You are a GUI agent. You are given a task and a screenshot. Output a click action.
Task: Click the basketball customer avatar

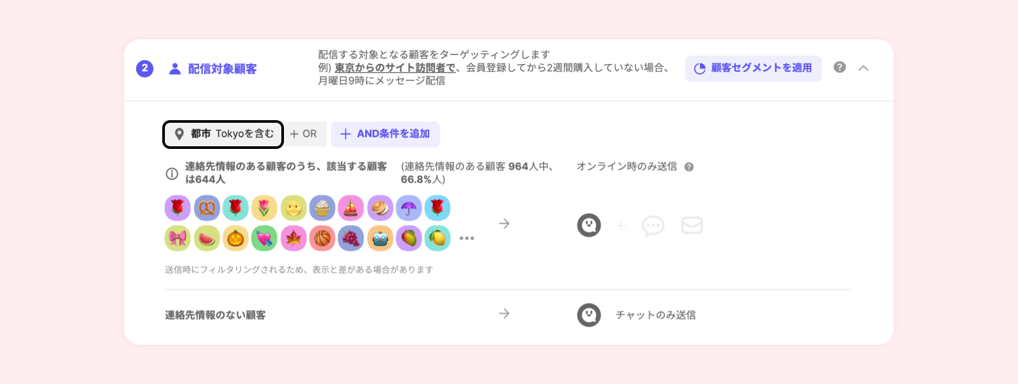[323, 238]
